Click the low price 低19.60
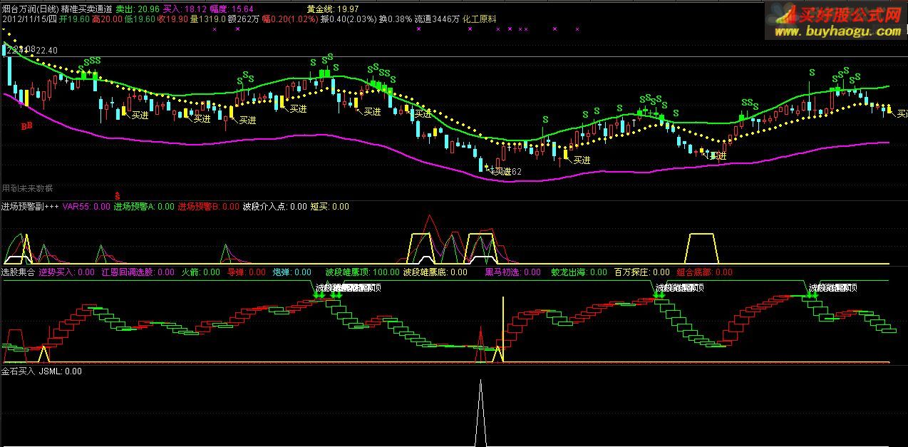This screenshot has width=908, height=447. tap(138, 19)
